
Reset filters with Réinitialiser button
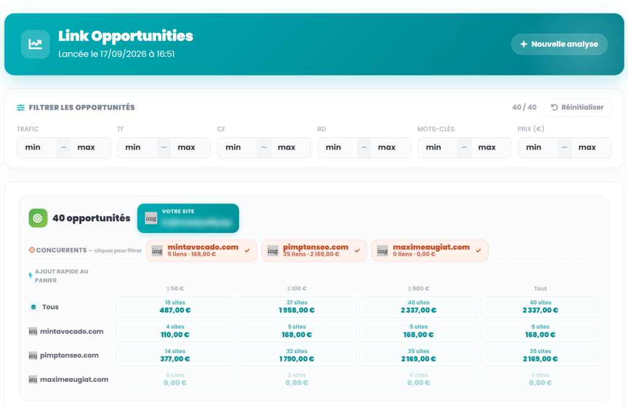point(577,107)
